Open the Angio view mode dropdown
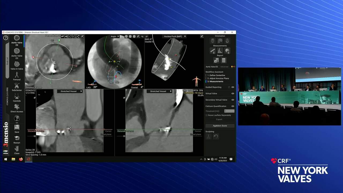 pos(114,36)
